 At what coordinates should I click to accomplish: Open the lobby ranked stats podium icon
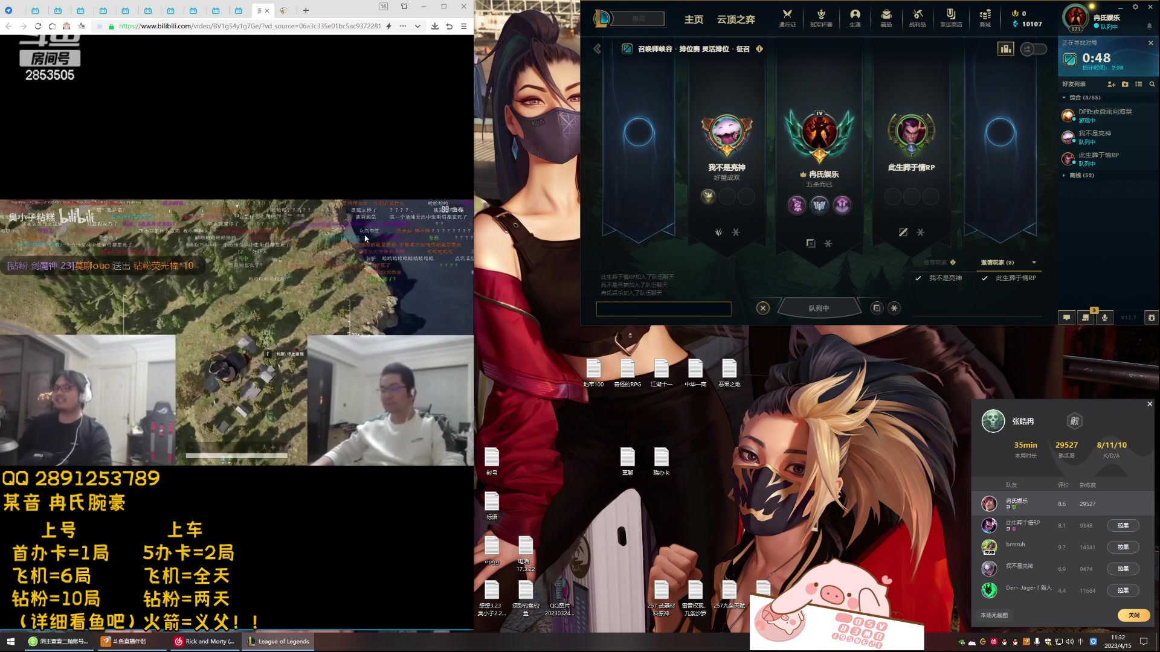(x=1005, y=49)
